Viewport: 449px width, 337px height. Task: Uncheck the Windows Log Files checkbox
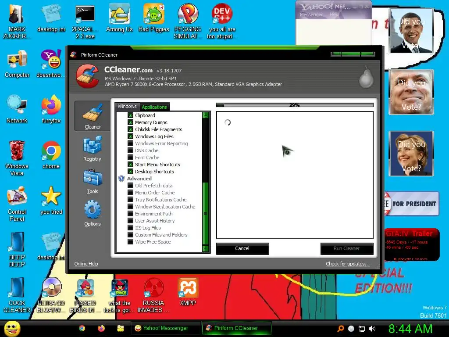click(x=130, y=136)
